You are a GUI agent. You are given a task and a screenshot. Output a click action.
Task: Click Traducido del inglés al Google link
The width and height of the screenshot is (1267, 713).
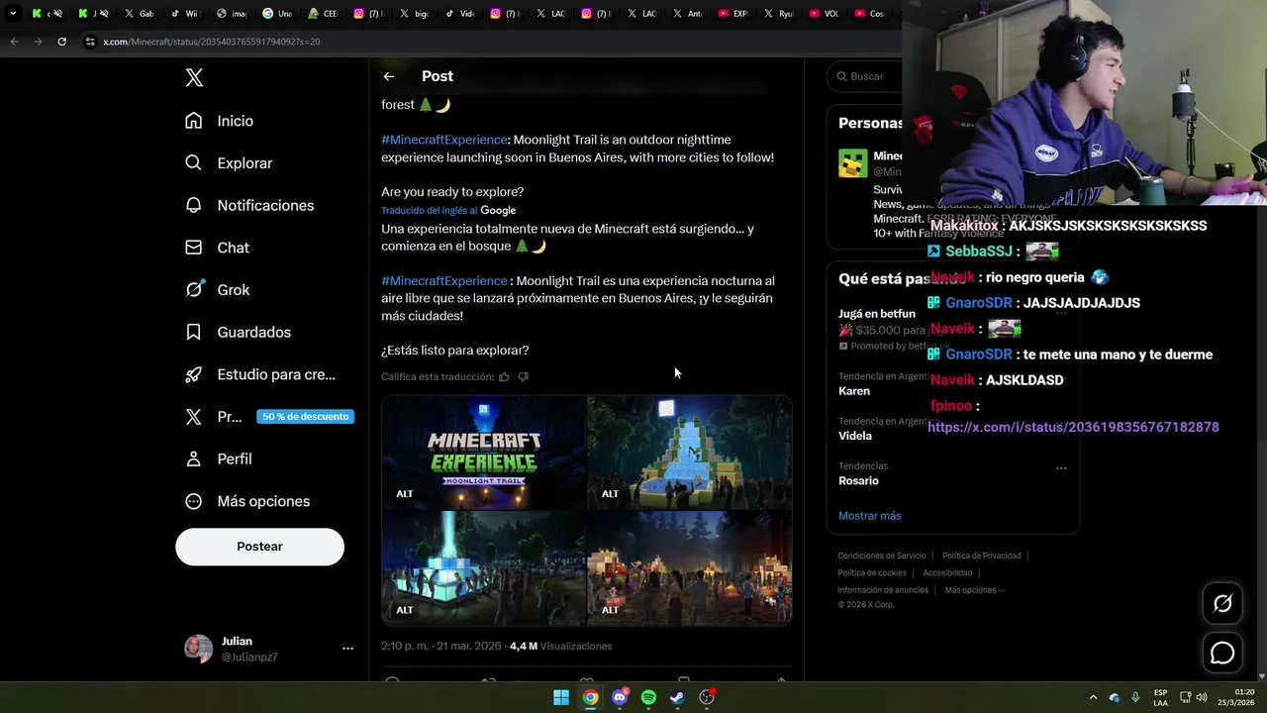448,211
